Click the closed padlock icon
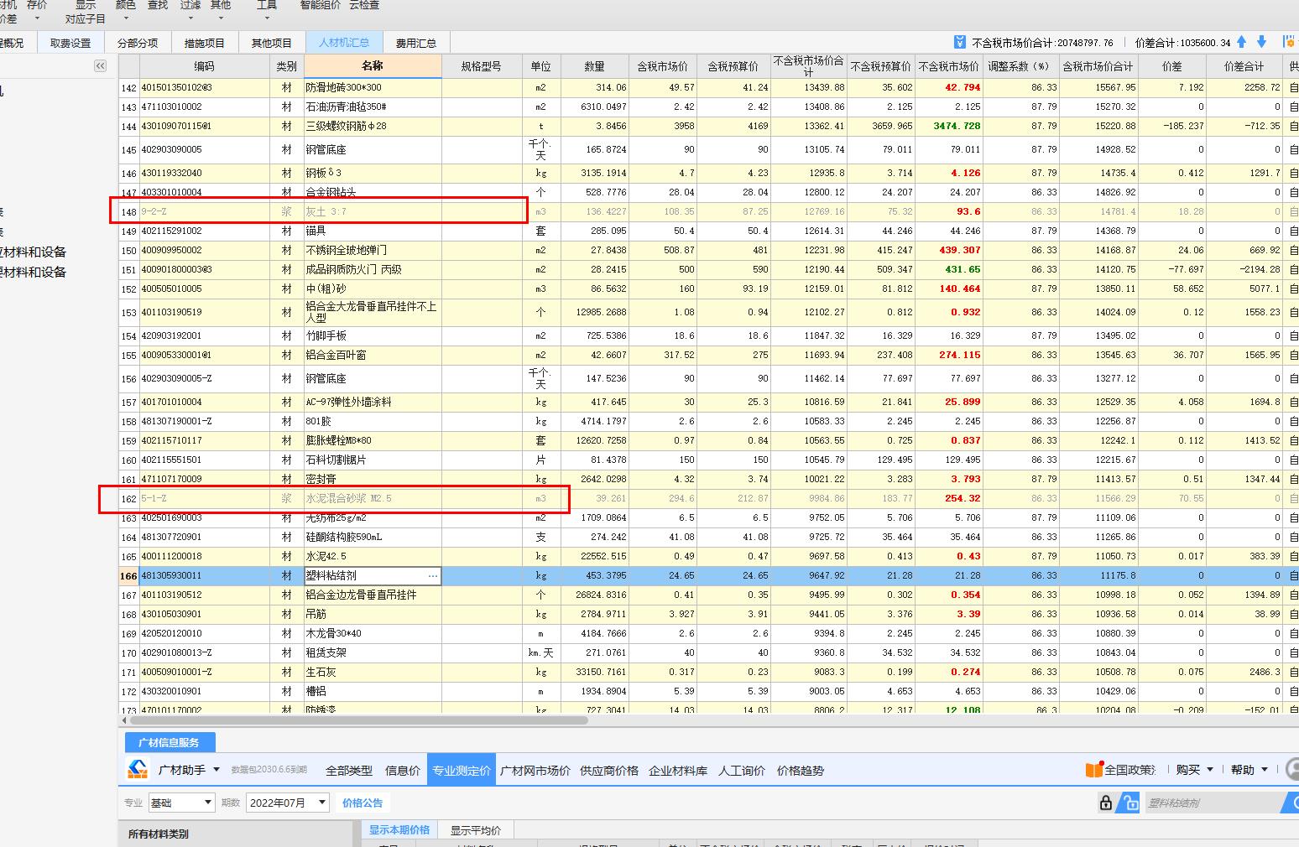The width and height of the screenshot is (1299, 847). click(1106, 803)
